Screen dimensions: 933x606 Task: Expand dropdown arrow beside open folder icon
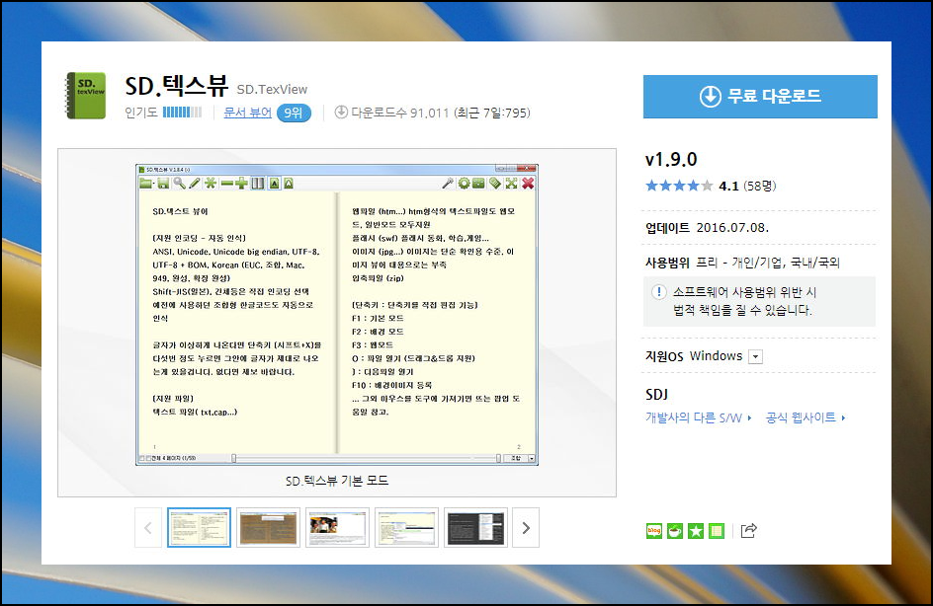tap(154, 185)
